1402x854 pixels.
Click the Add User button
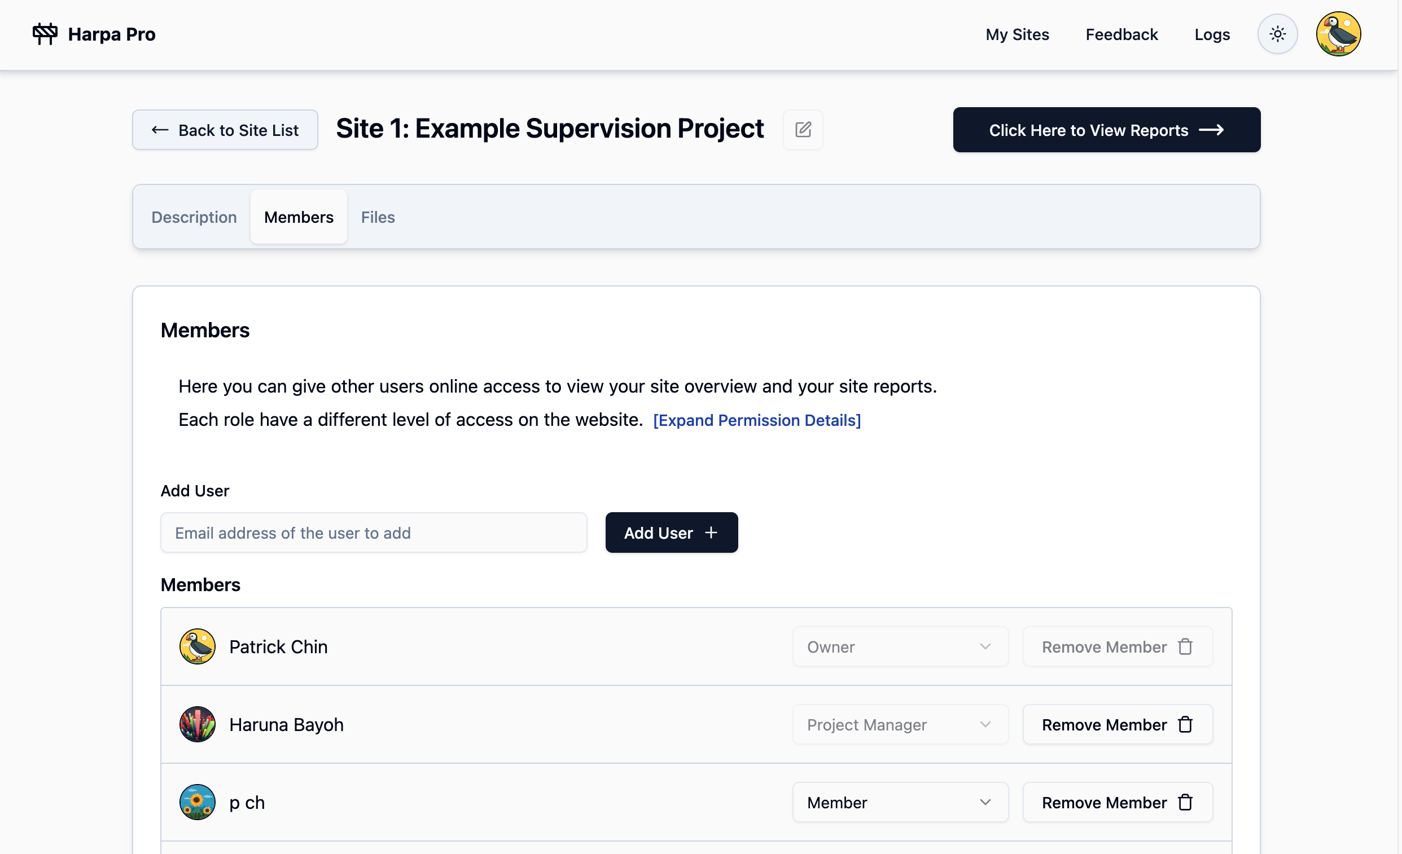pyautogui.click(x=672, y=532)
